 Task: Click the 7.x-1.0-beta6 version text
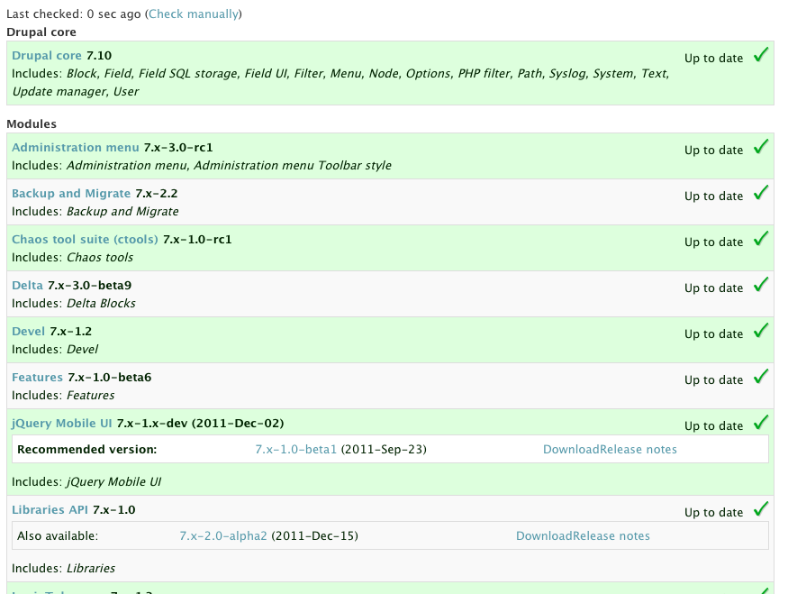tap(110, 378)
